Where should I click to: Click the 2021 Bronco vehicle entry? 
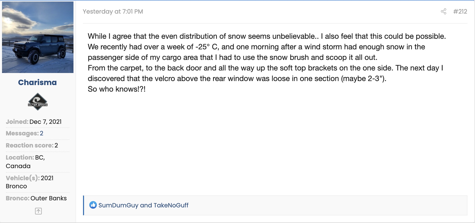(x=30, y=182)
